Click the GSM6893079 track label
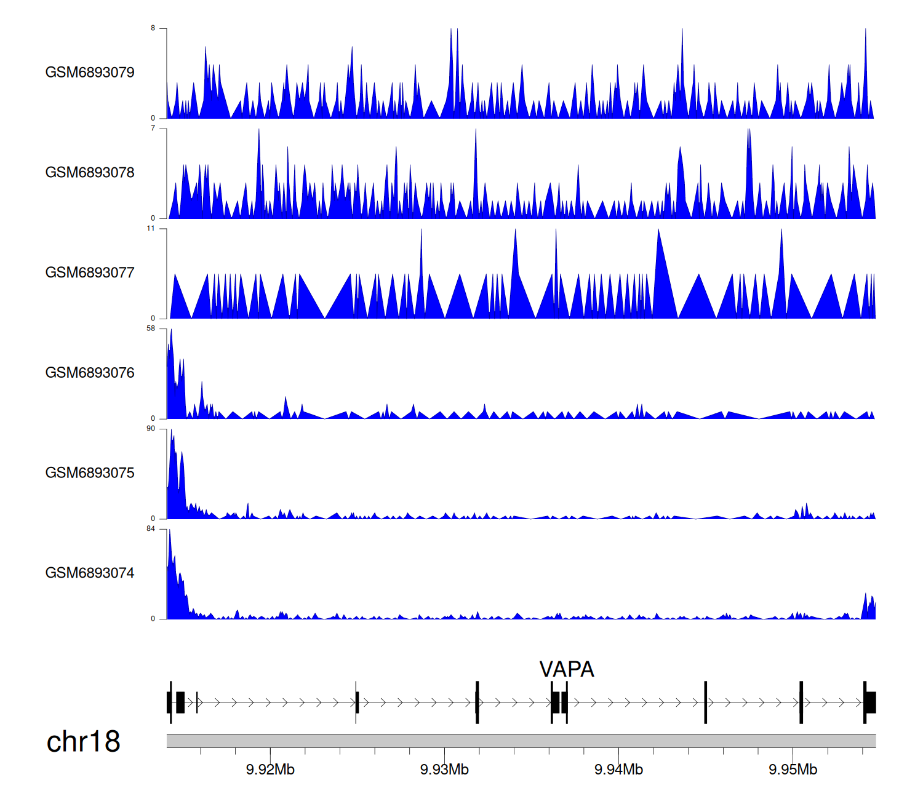Image resolution: width=923 pixels, height=812 pixels. pos(90,73)
